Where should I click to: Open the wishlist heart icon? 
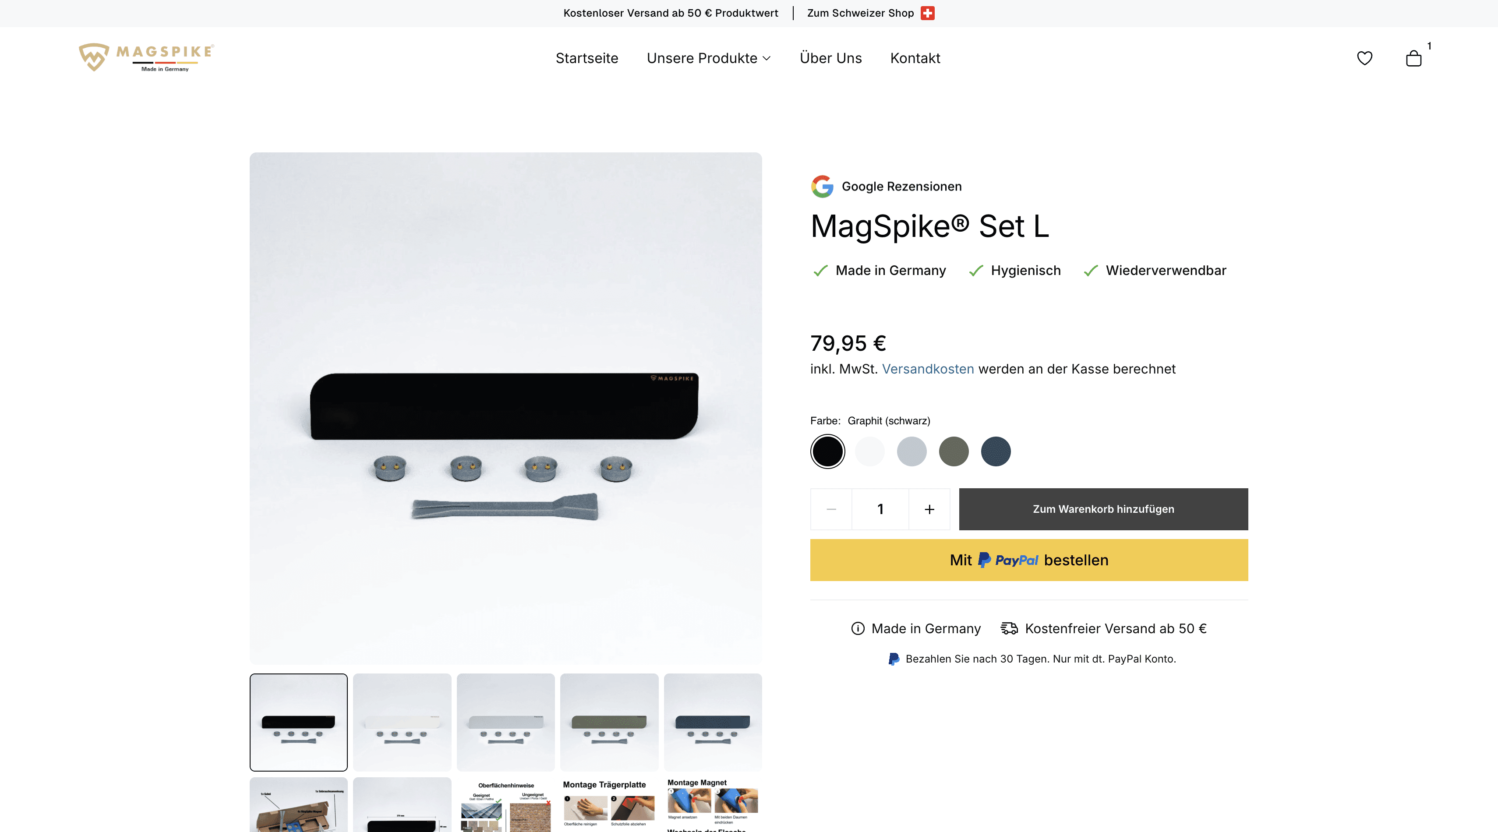[x=1364, y=58]
